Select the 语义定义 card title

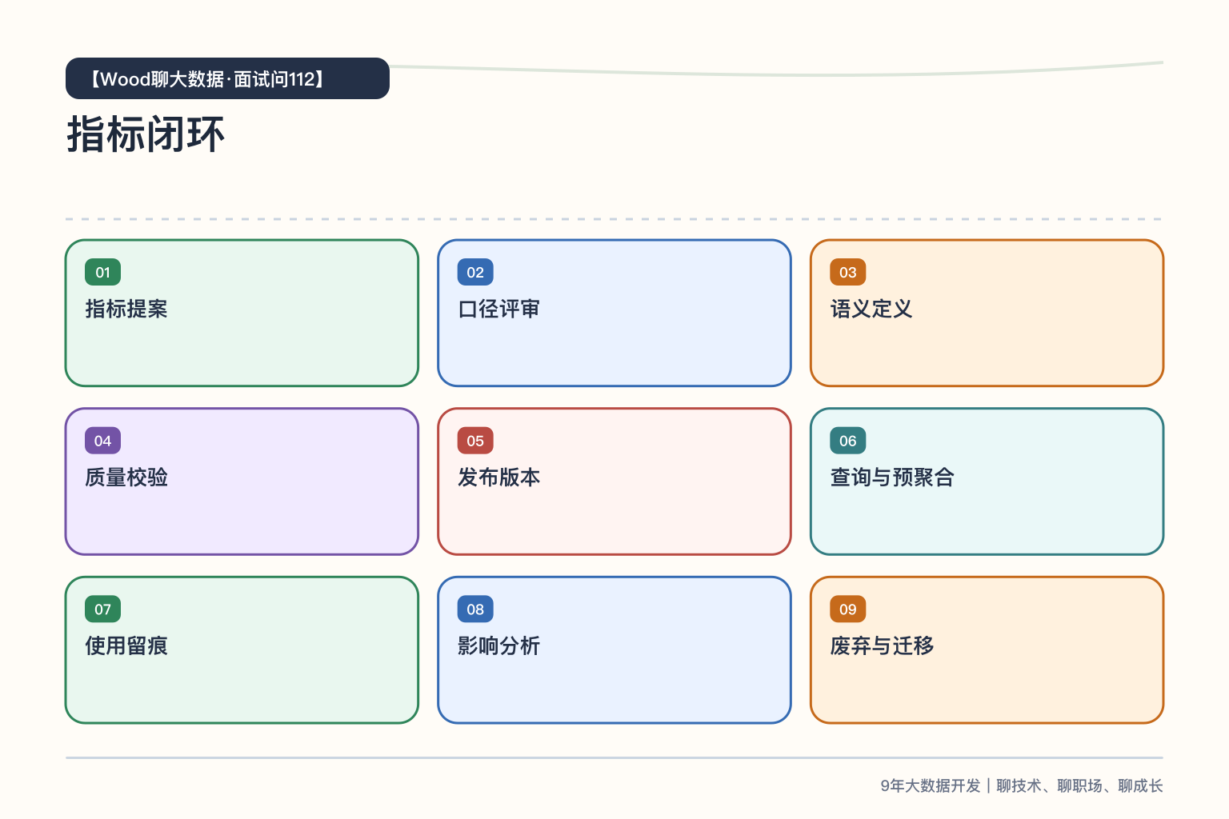pyautogui.click(x=871, y=309)
